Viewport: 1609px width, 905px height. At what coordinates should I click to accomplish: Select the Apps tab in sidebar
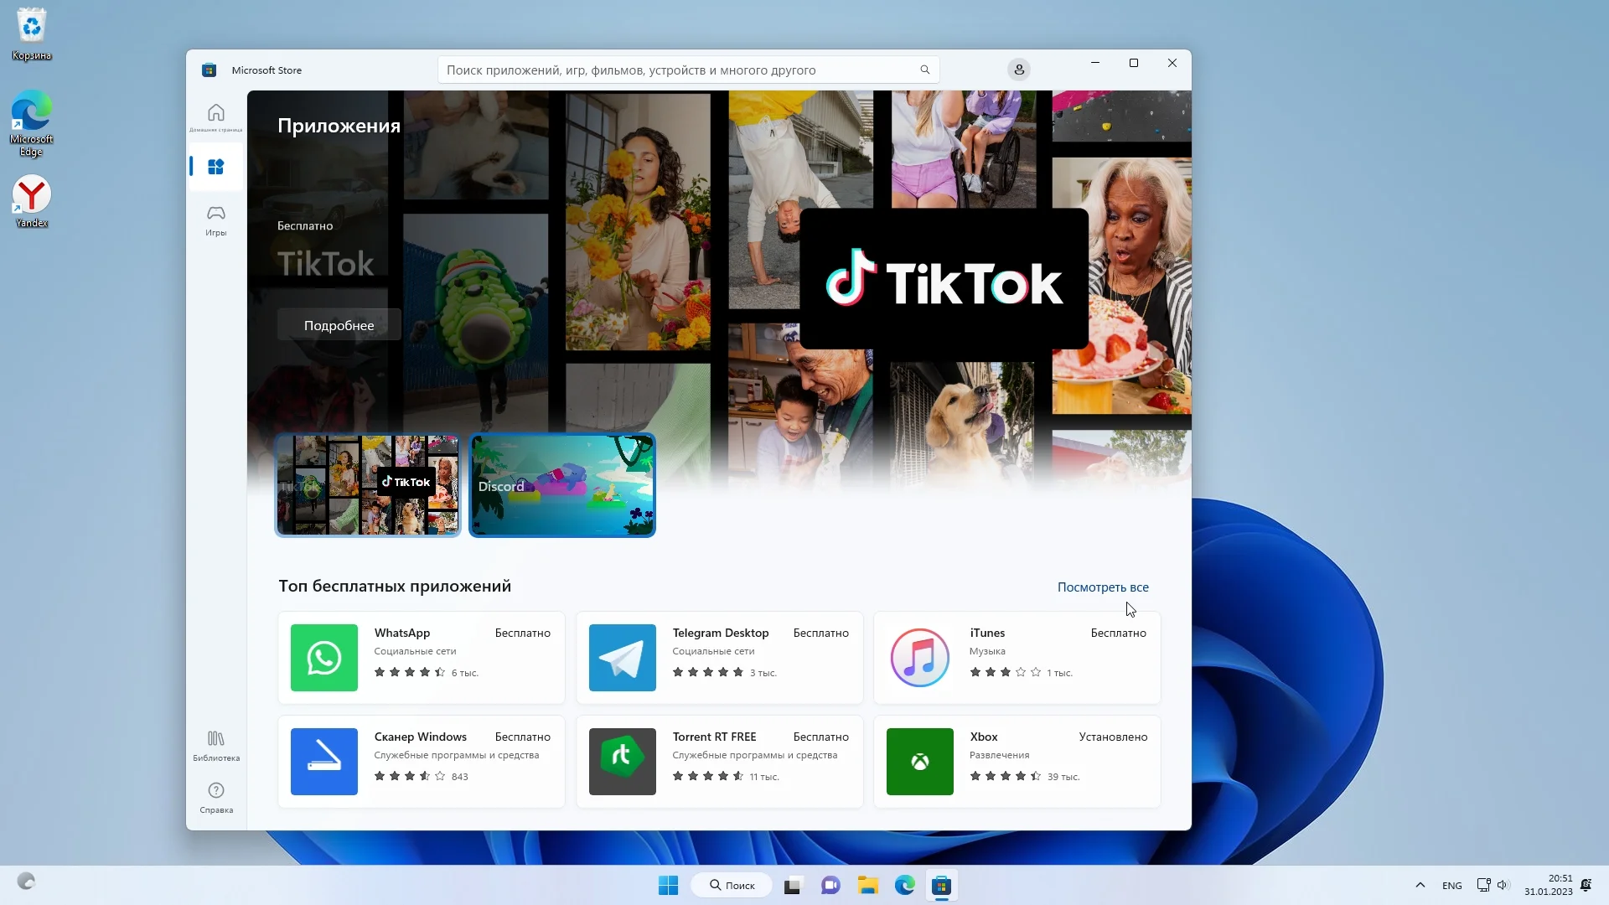pyautogui.click(x=215, y=167)
